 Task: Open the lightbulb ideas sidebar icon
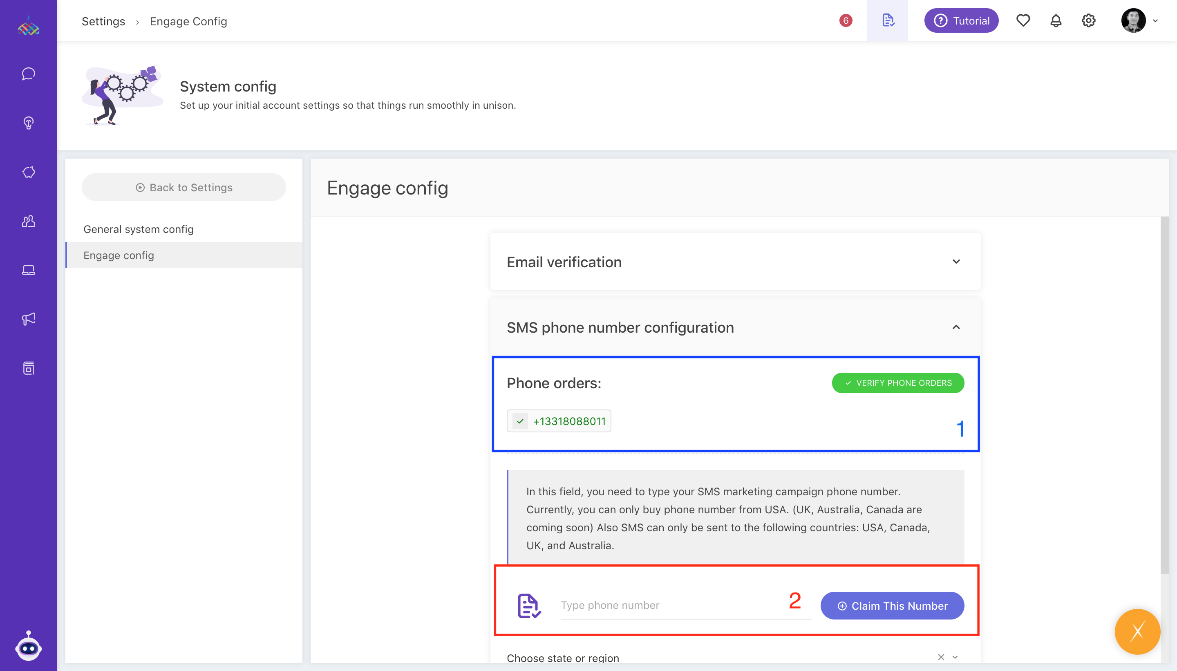(x=29, y=123)
